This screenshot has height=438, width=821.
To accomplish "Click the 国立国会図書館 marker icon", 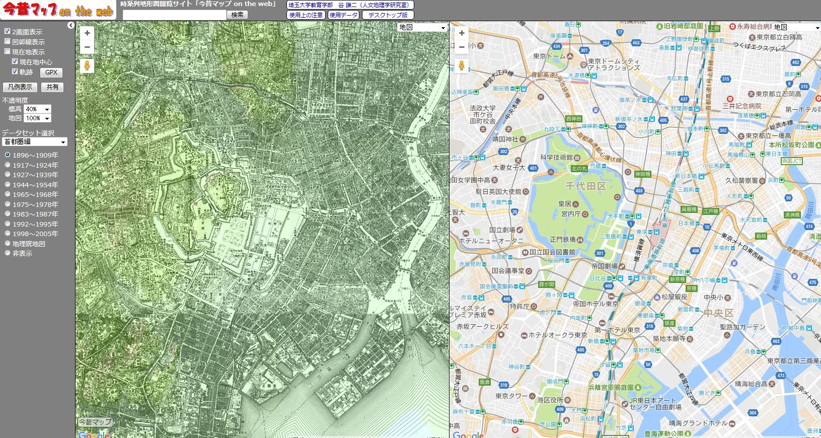I will [525, 252].
